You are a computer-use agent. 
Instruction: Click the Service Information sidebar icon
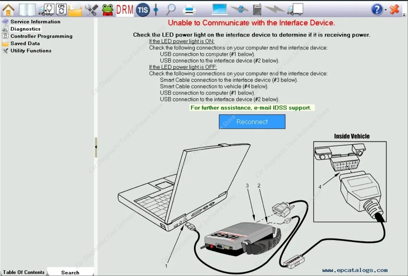(5, 22)
